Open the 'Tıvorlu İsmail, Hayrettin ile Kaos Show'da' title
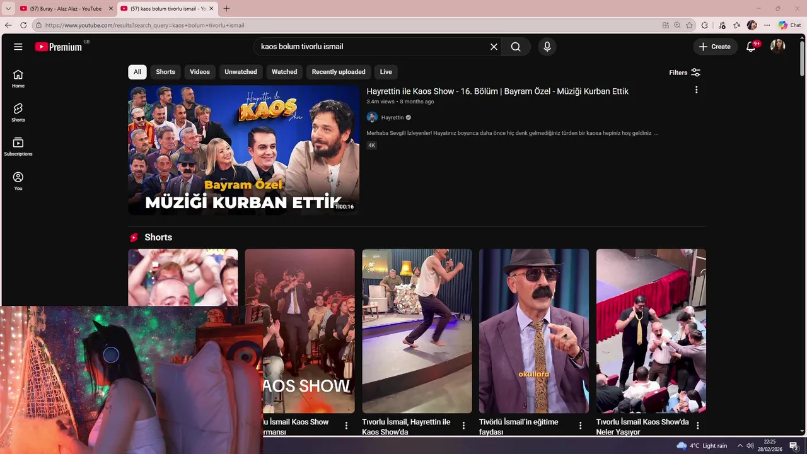This screenshot has width=807, height=454. pyautogui.click(x=407, y=427)
